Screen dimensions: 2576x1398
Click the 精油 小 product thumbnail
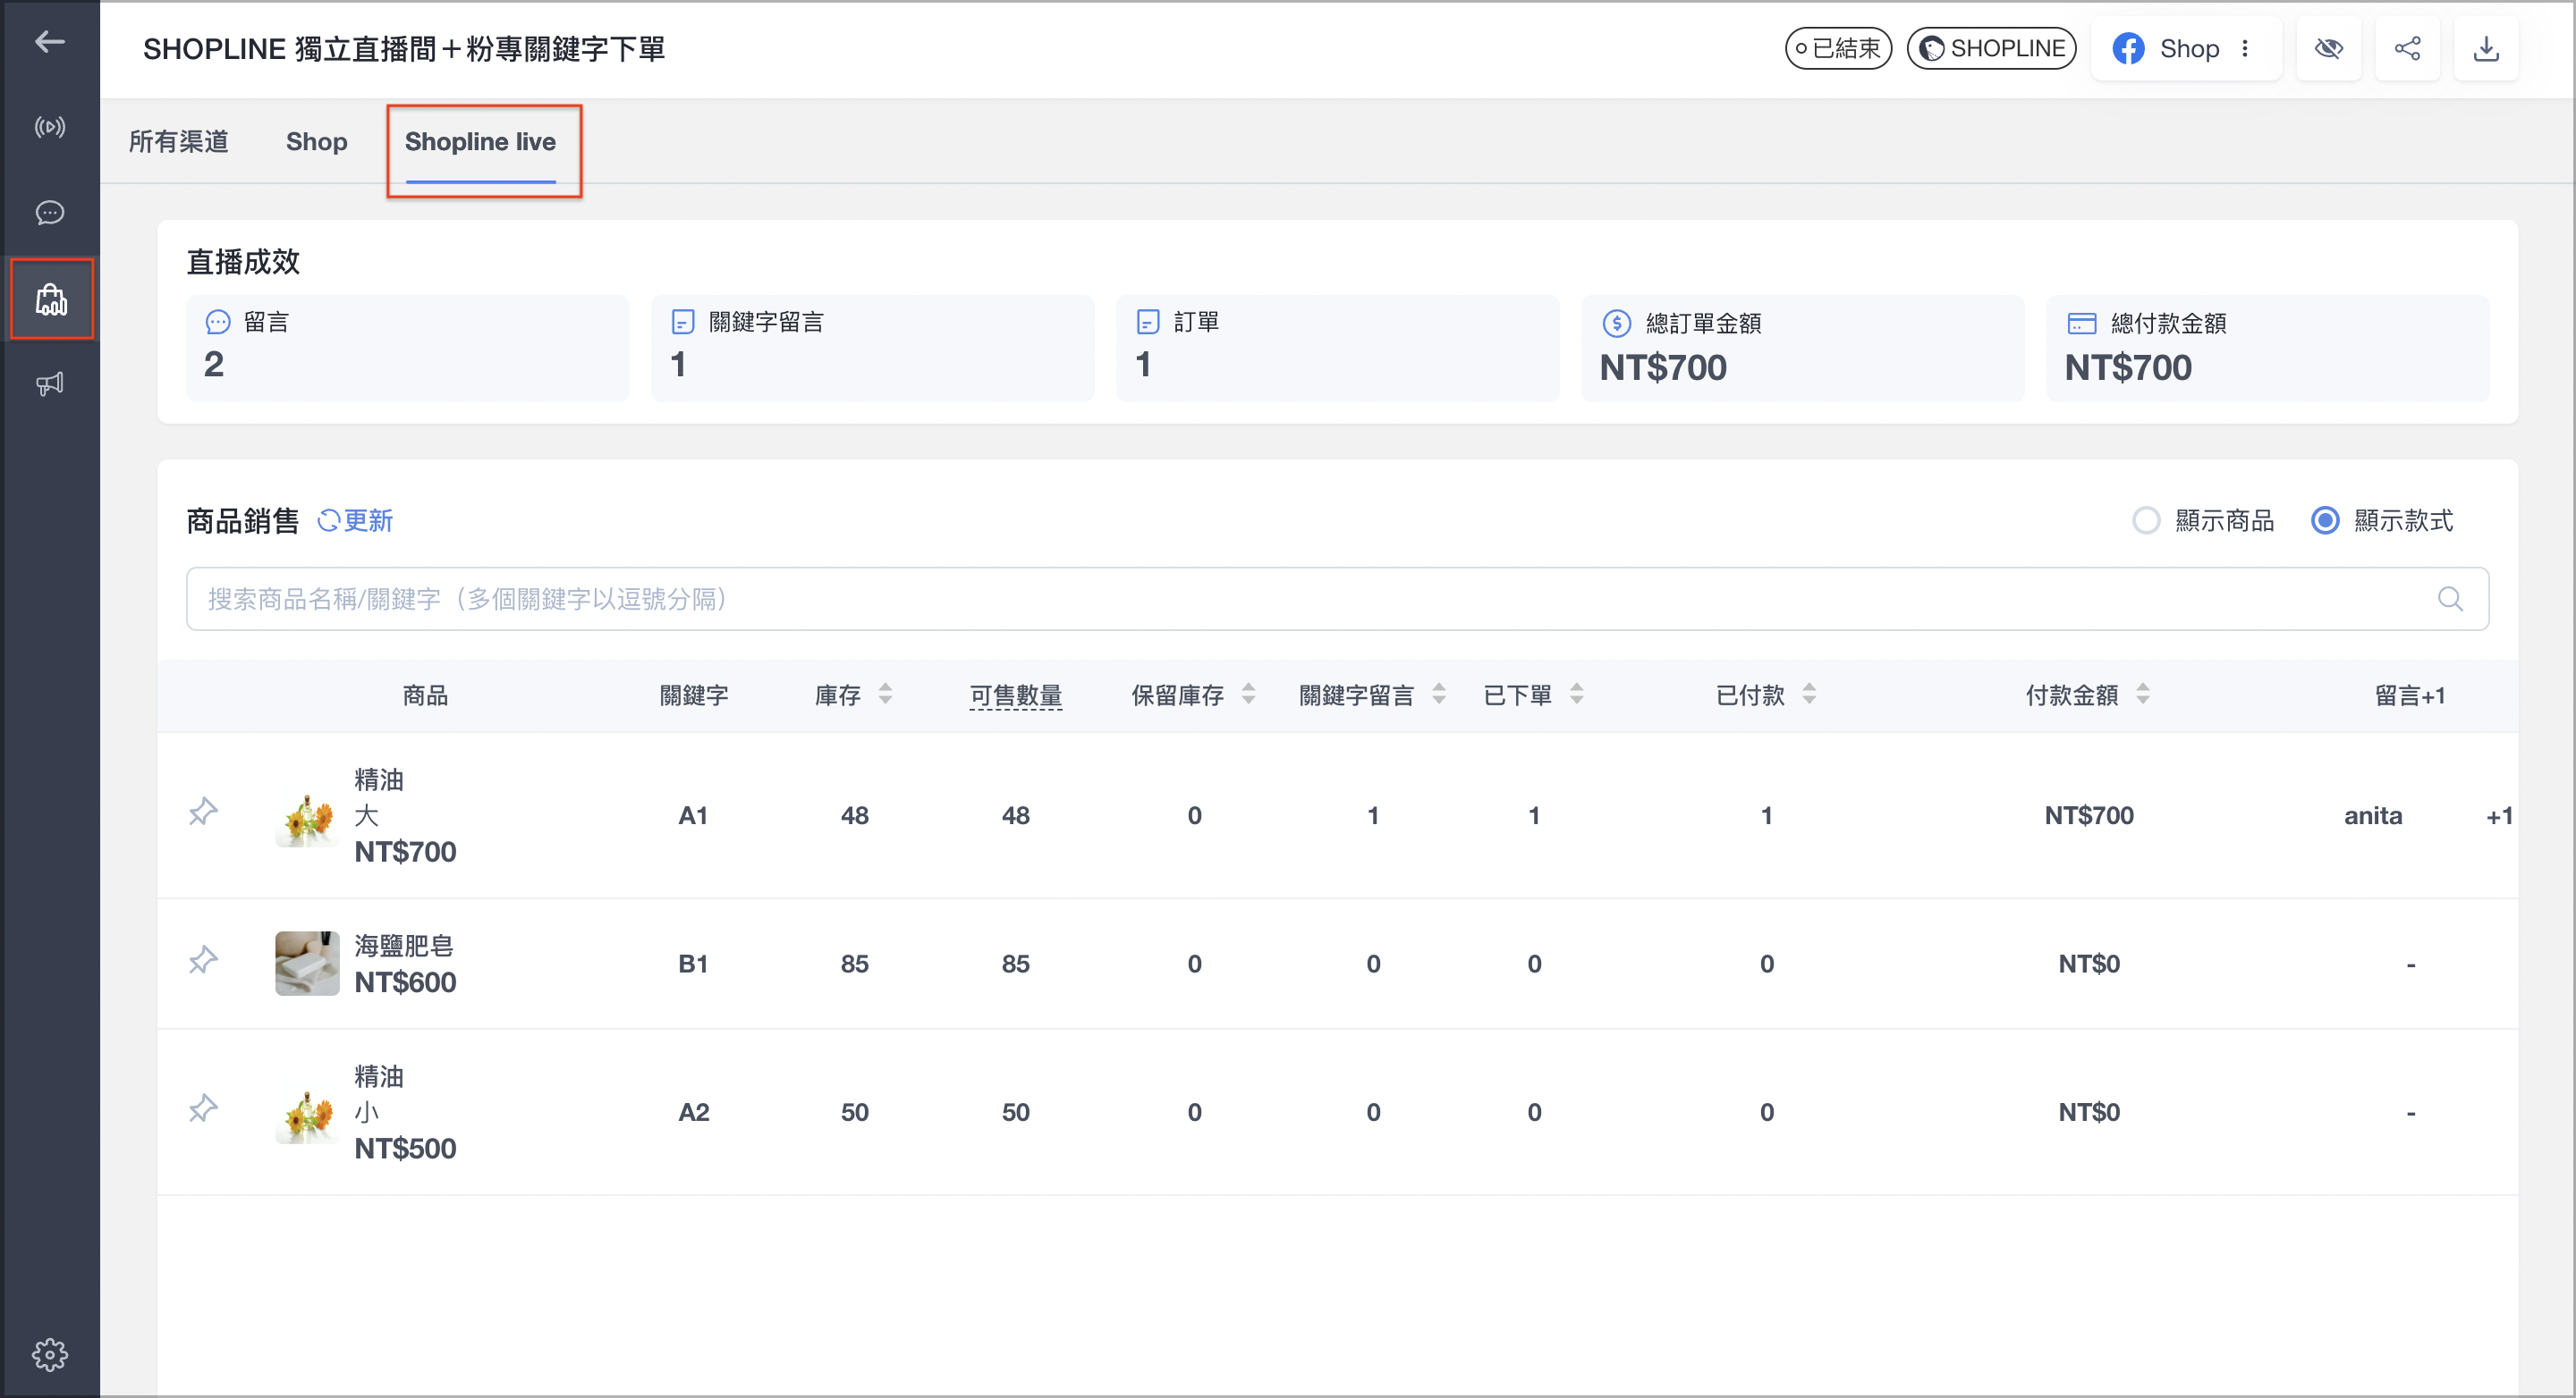pos(307,1112)
